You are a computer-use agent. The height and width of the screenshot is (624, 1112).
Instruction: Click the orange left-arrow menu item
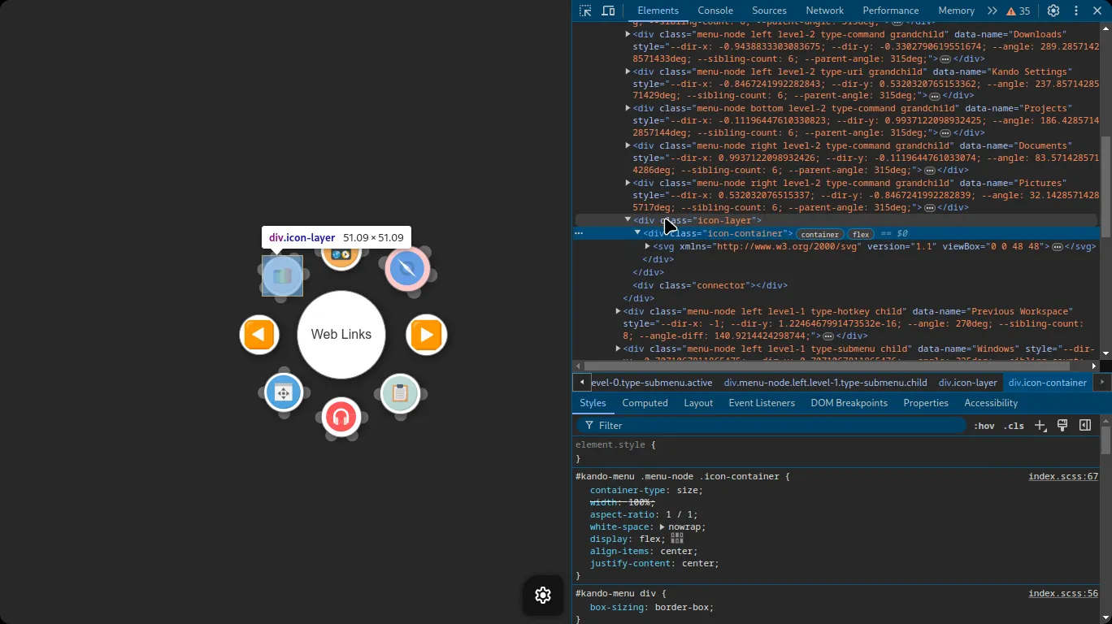pyautogui.click(x=259, y=335)
